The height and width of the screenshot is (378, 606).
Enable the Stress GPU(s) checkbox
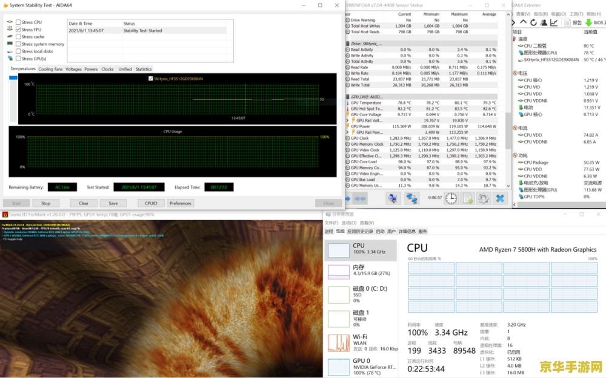click(x=18, y=59)
